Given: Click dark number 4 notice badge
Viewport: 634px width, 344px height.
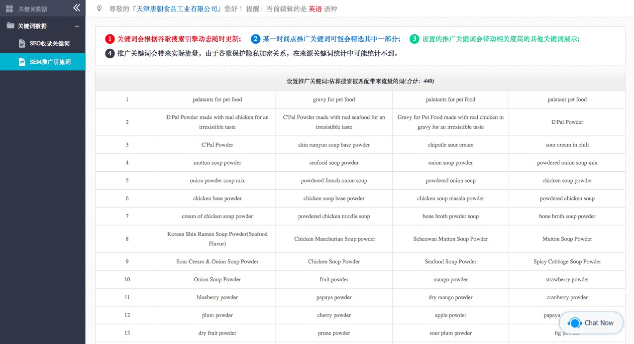Looking at the screenshot, I should tap(110, 53).
